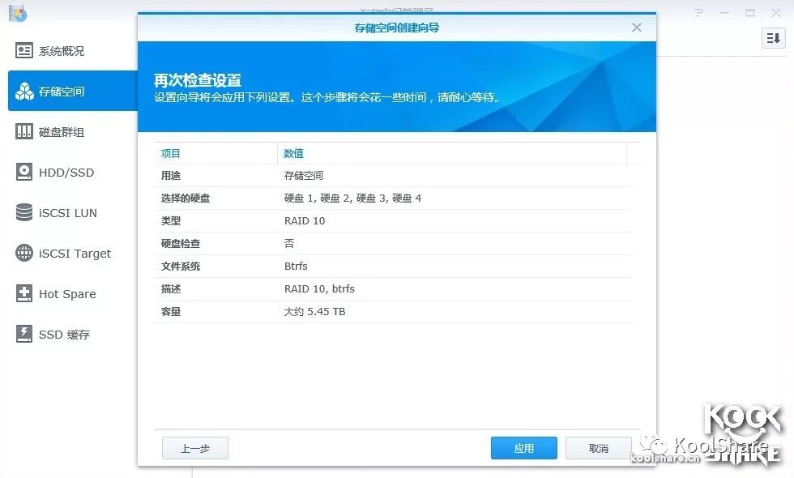794x478 pixels.
Task: Click the description value RAID 10, btrfs
Action: pyautogui.click(x=319, y=289)
